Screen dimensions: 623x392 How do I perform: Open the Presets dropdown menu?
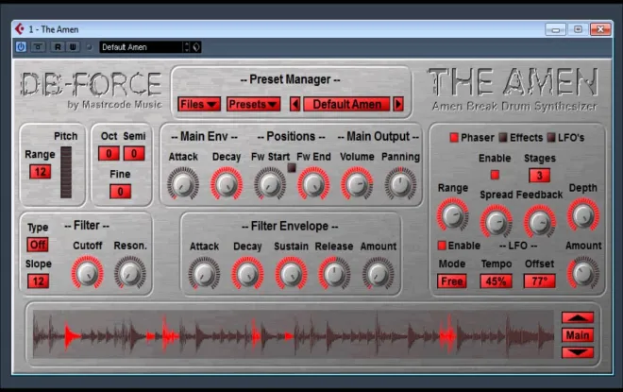coord(254,104)
